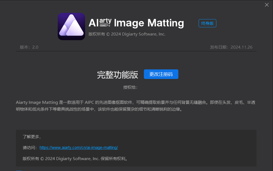This screenshot has width=273, height=171.
Task: Click the 发布日期 label
Action: 219,47
